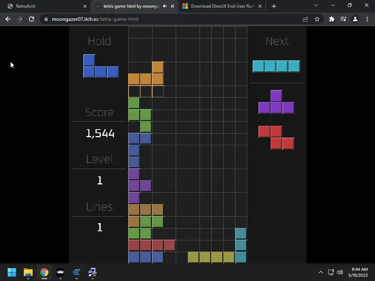Mute the tetris tab audio icon

[x=164, y=6]
